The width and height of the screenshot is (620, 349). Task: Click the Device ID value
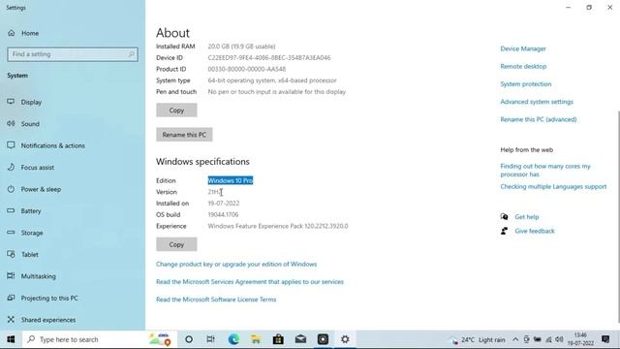(x=269, y=57)
